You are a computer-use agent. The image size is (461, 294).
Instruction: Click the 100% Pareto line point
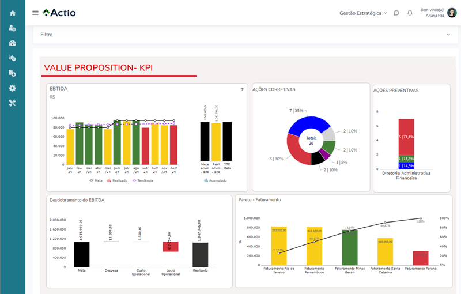[421, 218]
